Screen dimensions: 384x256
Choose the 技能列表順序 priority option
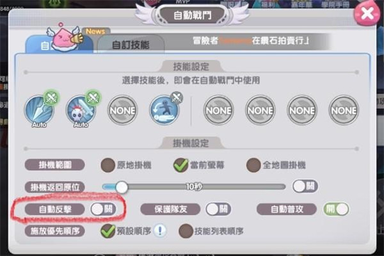pyautogui.click(x=186, y=231)
